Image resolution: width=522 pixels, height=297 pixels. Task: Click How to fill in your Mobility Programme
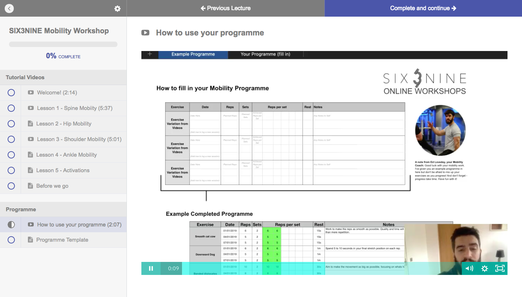[x=213, y=88]
